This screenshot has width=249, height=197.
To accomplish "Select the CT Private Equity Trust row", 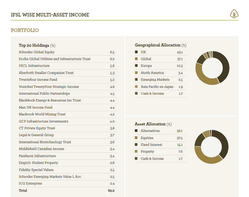I will [x=68, y=128].
